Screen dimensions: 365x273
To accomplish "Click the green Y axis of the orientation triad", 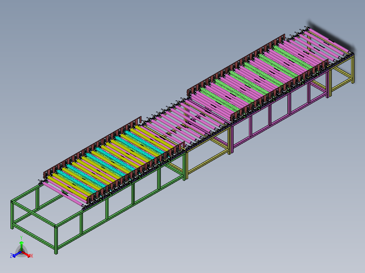I will pos(21,247).
